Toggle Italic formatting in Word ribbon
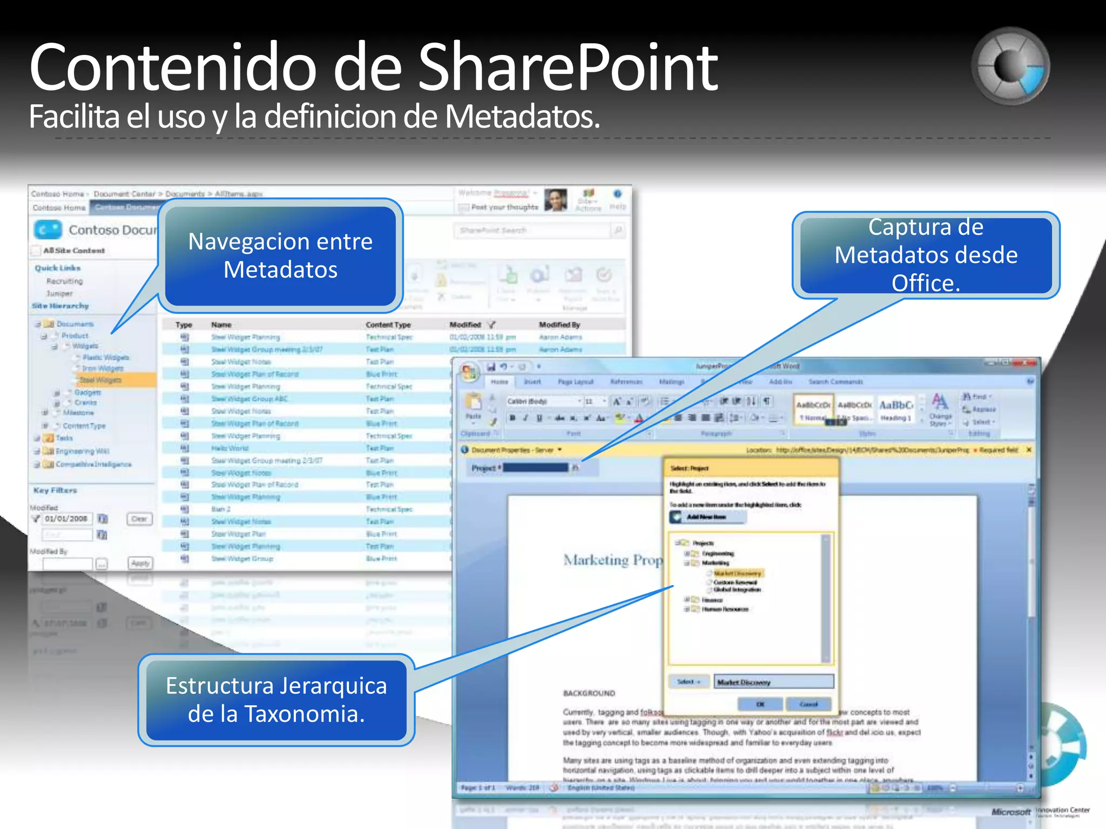Image resolution: width=1106 pixels, height=829 pixels. (525, 418)
